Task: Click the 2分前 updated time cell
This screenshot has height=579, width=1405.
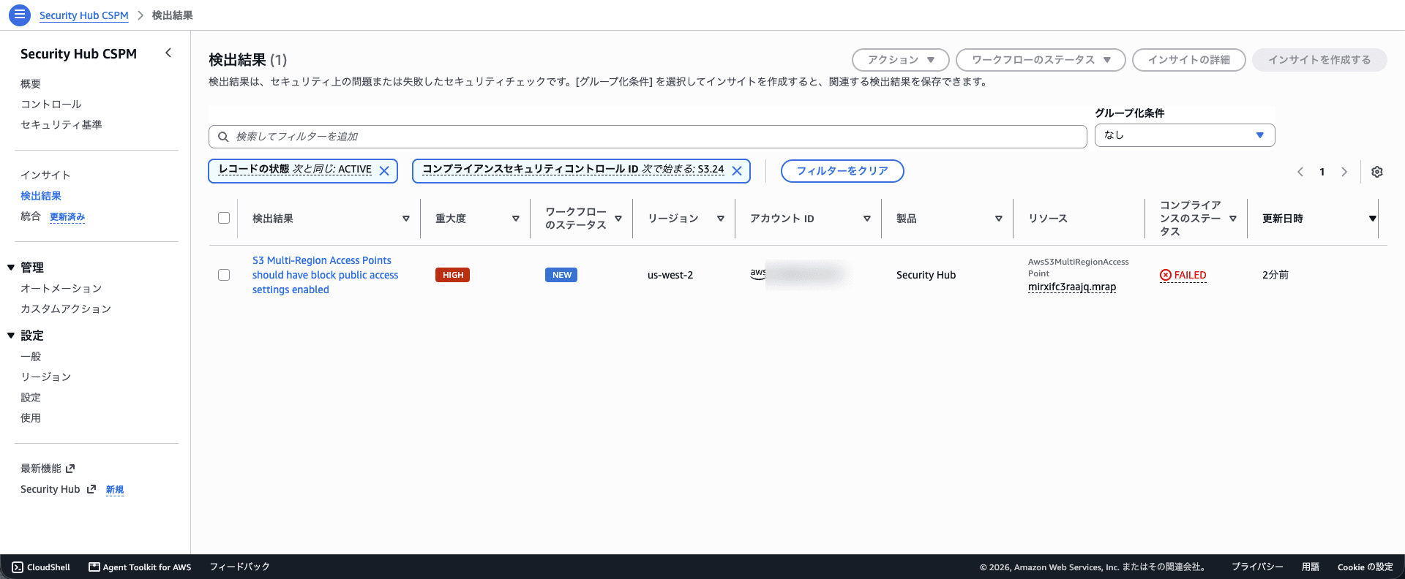Action: coord(1275,275)
